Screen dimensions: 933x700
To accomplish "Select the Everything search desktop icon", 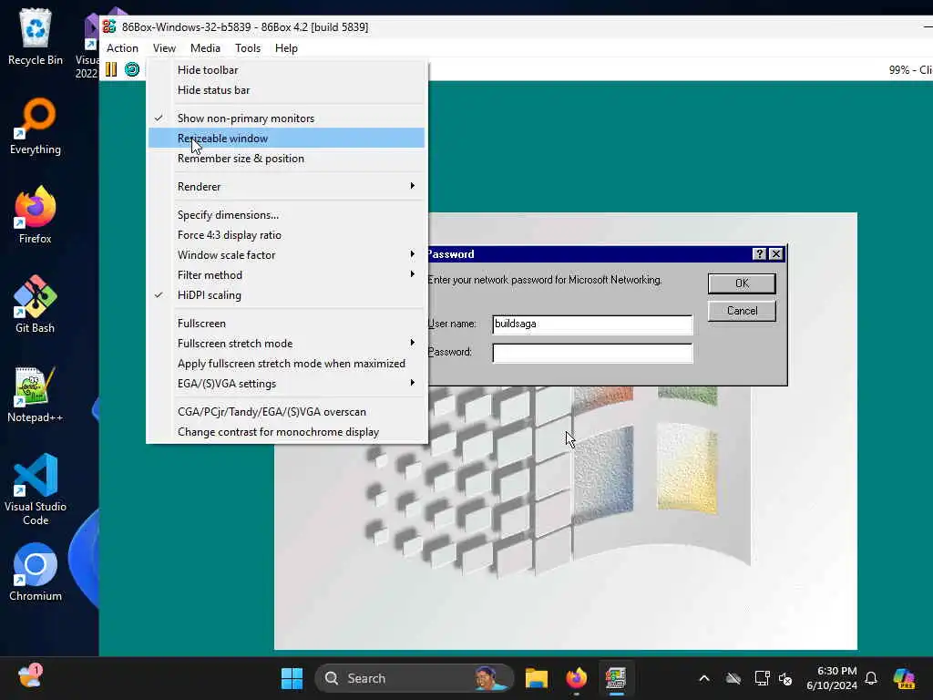I will pos(36,126).
